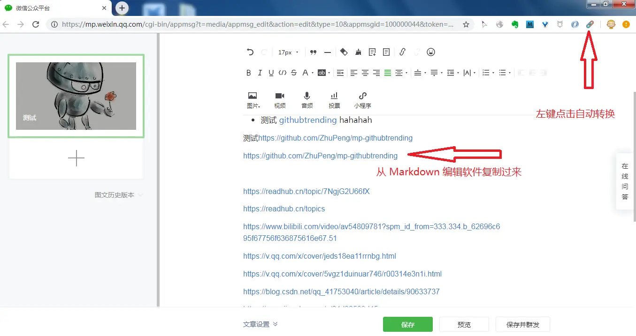Image resolution: width=636 pixels, height=336 pixels.
Task: Add a new article with the plus card
Action: point(76,158)
